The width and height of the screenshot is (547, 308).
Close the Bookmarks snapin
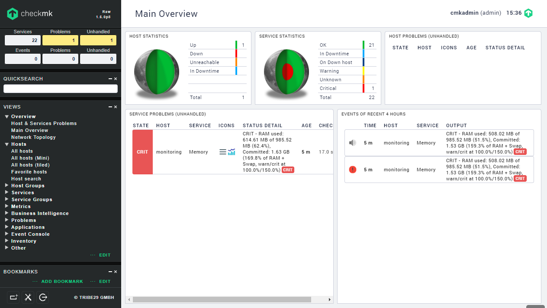click(116, 272)
